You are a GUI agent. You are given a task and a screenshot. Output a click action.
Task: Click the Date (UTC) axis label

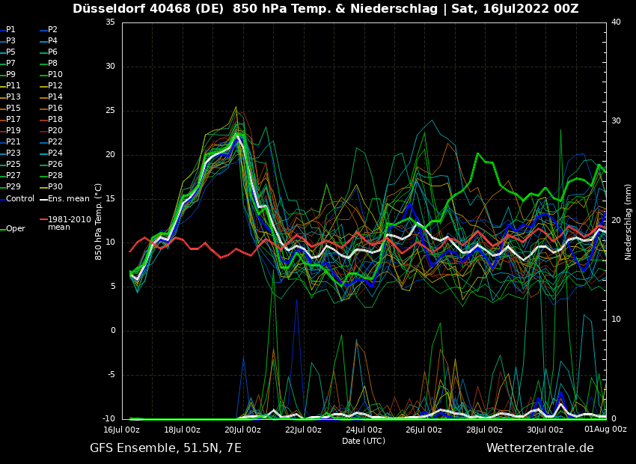coord(364,441)
